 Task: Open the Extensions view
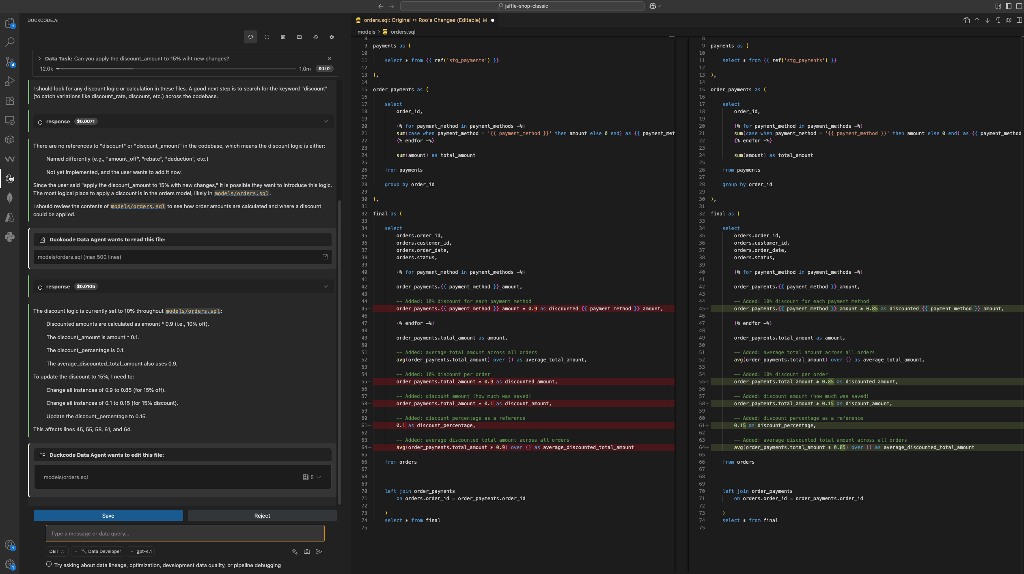tap(10, 101)
